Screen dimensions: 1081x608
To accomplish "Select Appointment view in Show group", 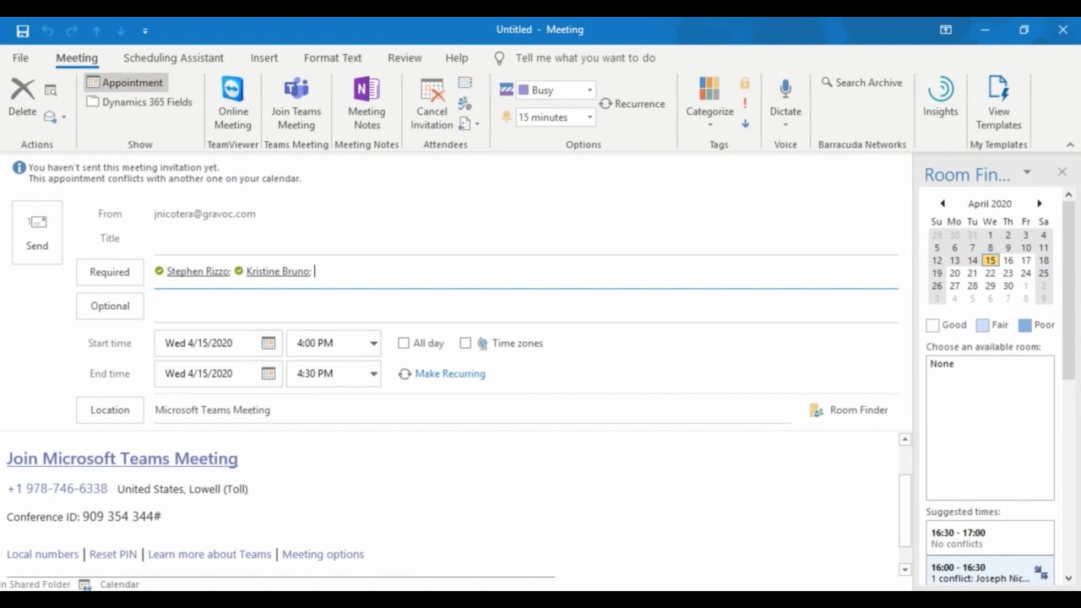I will coord(125,83).
